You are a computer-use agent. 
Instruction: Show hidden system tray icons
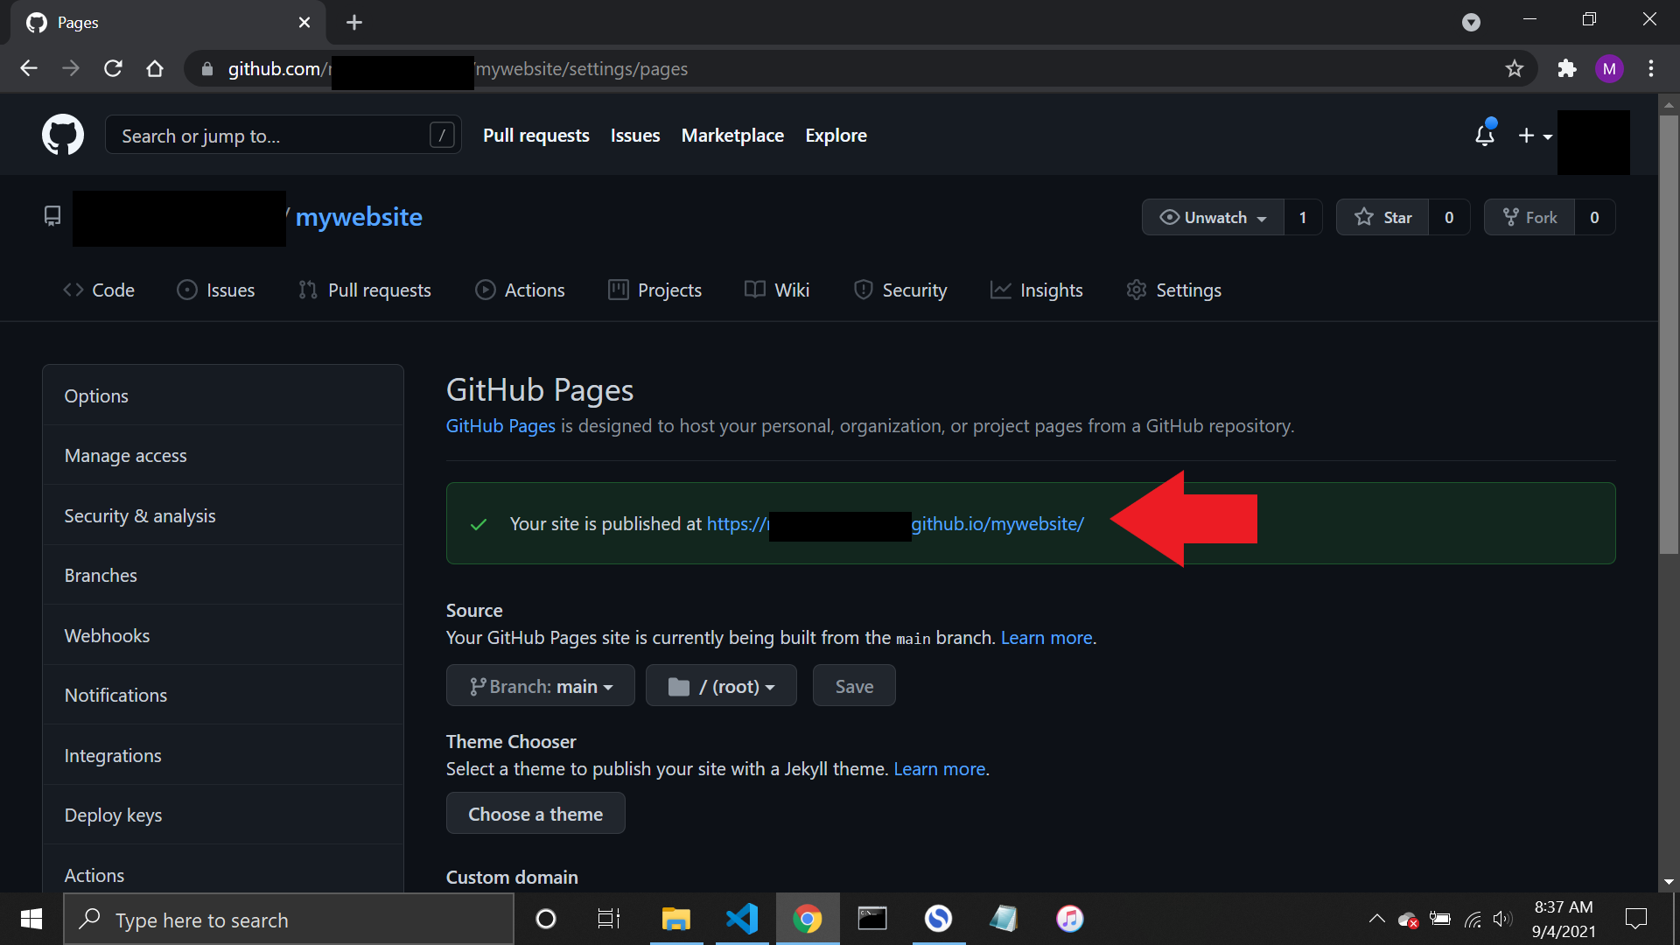point(1376,919)
